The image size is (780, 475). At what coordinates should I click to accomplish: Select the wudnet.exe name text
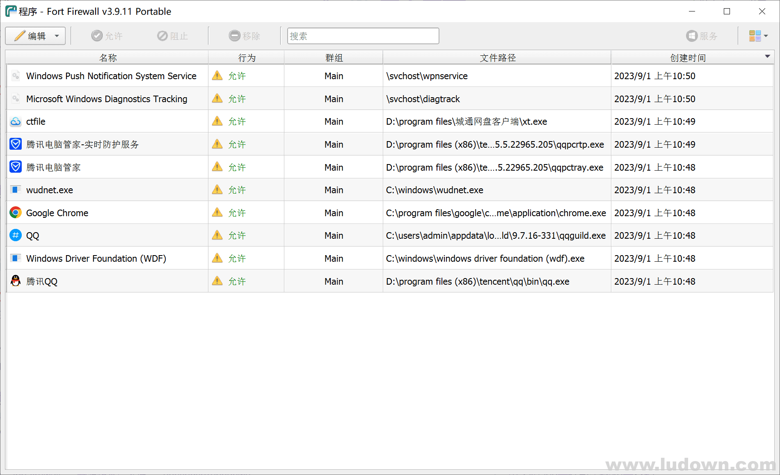click(x=50, y=190)
